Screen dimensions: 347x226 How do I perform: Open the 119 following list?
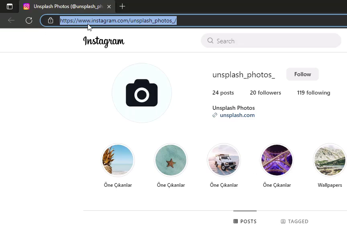coord(313,93)
